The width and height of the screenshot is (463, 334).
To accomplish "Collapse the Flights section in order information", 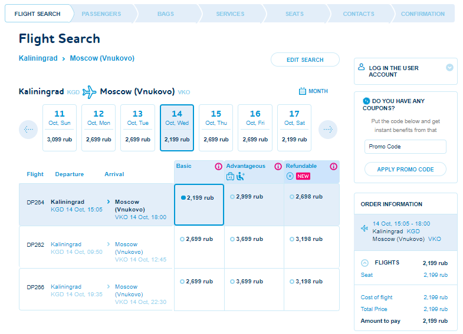I will pos(365,263).
